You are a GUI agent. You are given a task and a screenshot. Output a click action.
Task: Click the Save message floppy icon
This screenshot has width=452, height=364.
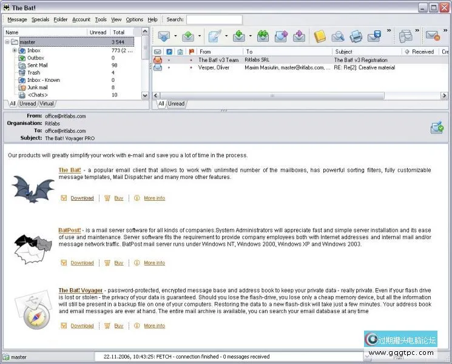point(374,36)
